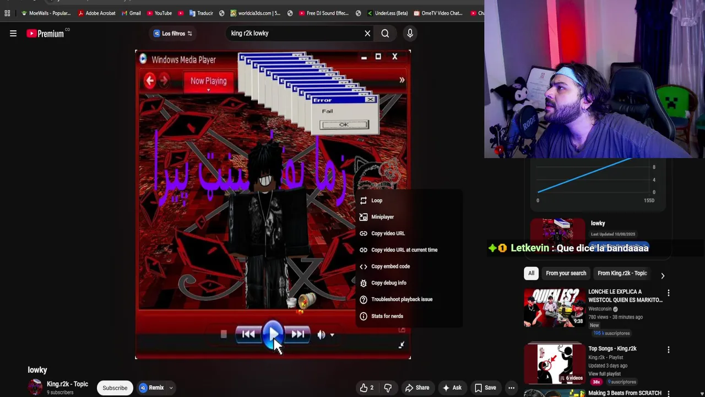Open options for Making 3 Beats video
Image resolution: width=705 pixels, height=397 pixels.
click(x=668, y=393)
